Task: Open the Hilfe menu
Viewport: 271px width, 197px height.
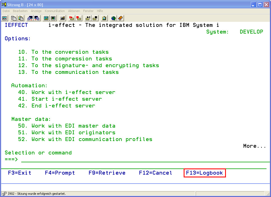Action: click(x=100, y=11)
